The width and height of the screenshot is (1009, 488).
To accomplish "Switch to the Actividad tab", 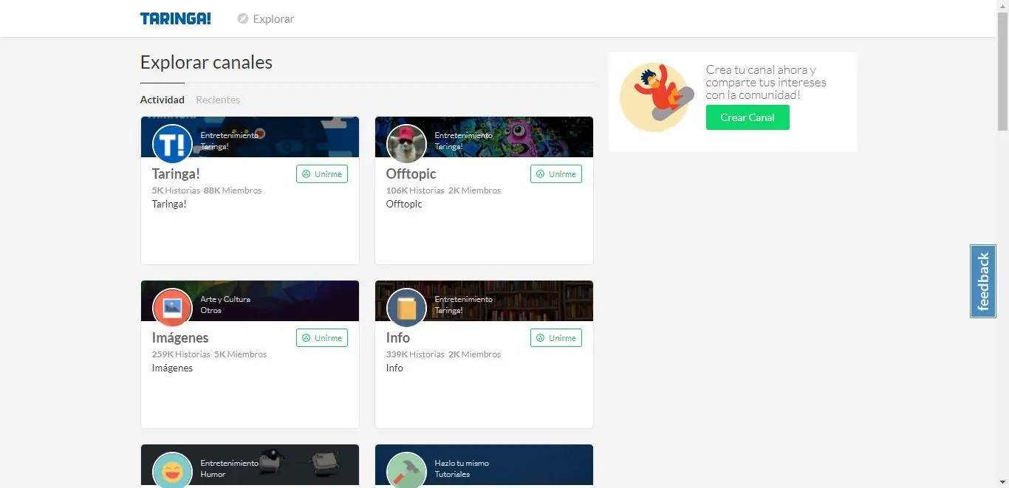I will point(163,100).
